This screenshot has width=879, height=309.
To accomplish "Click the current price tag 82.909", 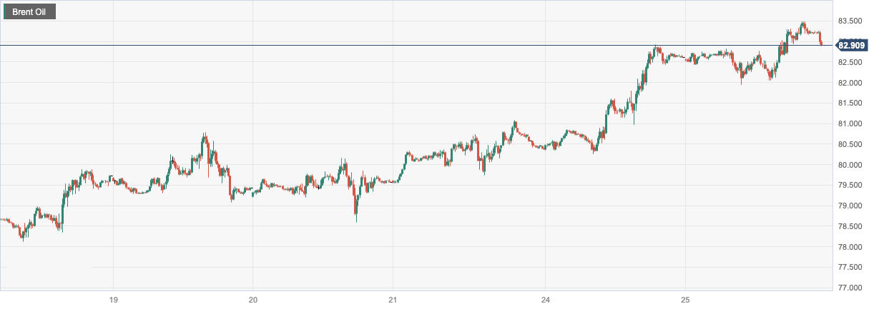I will tap(851, 46).
